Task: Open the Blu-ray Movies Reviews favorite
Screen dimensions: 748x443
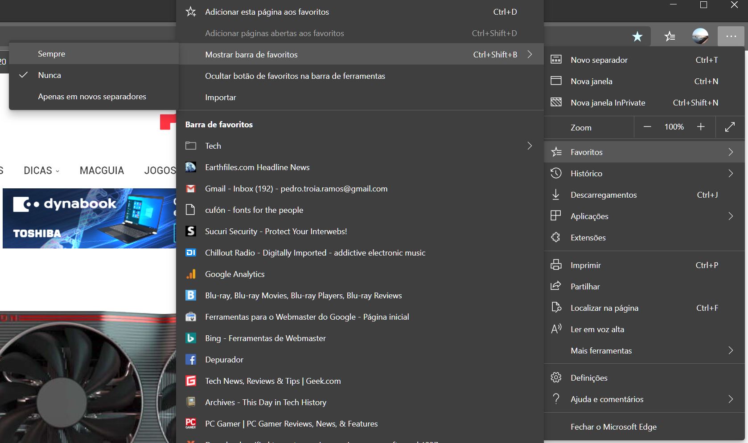Action: point(360,295)
